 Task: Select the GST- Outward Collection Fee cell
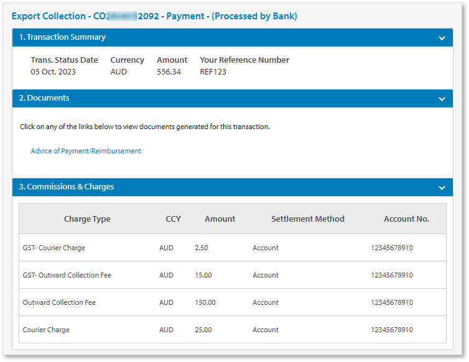67,275
